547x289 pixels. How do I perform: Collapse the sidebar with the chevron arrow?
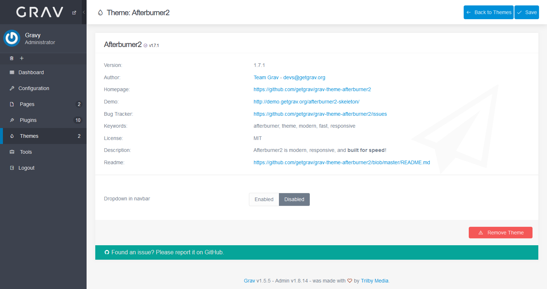click(x=84, y=12)
